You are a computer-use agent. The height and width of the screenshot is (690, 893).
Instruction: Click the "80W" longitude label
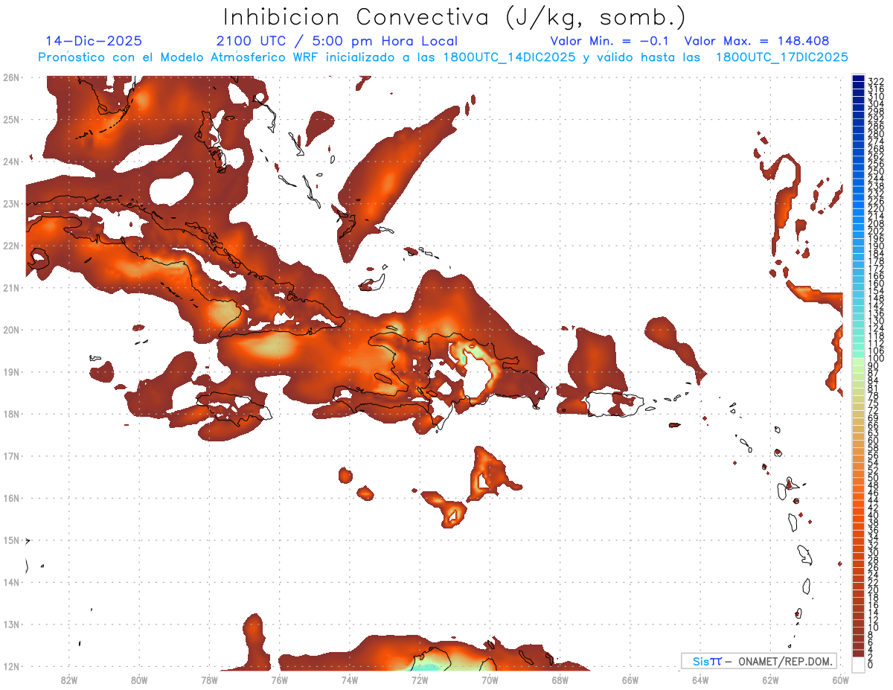(x=138, y=680)
